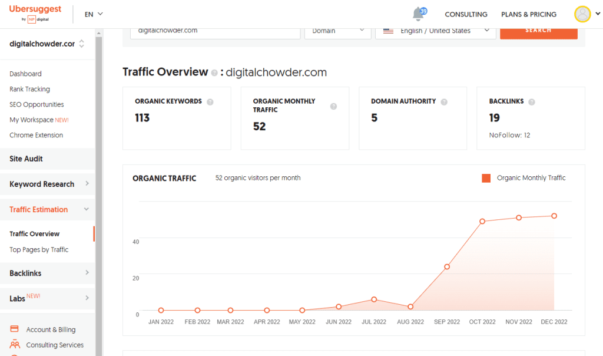The width and height of the screenshot is (603, 356).
Task: Open SEO Opportunities
Action: [x=37, y=104]
